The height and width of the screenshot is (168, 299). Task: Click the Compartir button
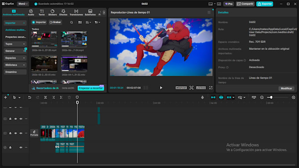tap(245, 4)
